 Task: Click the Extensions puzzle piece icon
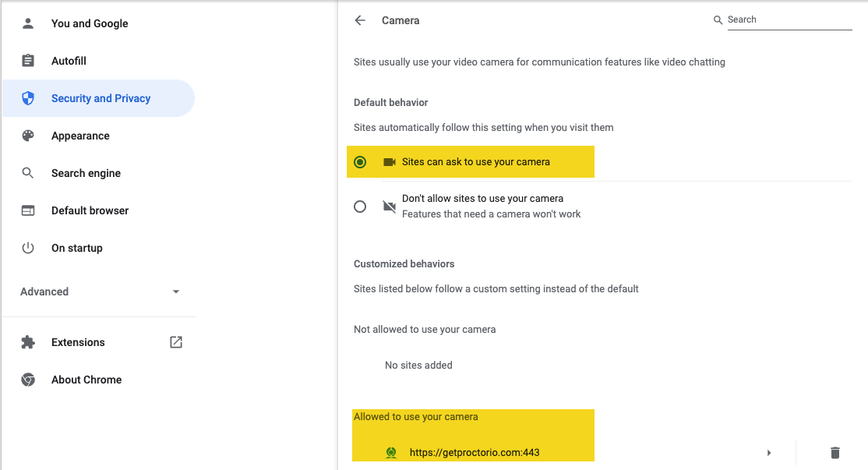pos(28,342)
